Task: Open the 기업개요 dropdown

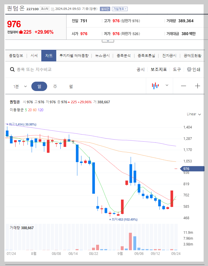Action: (120, 8)
